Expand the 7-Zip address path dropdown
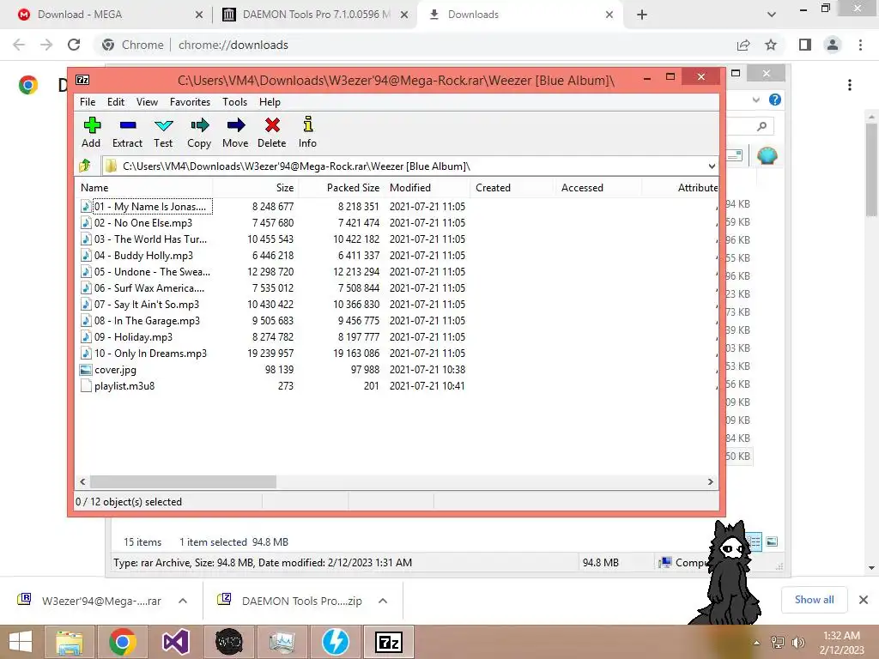 pos(712,166)
